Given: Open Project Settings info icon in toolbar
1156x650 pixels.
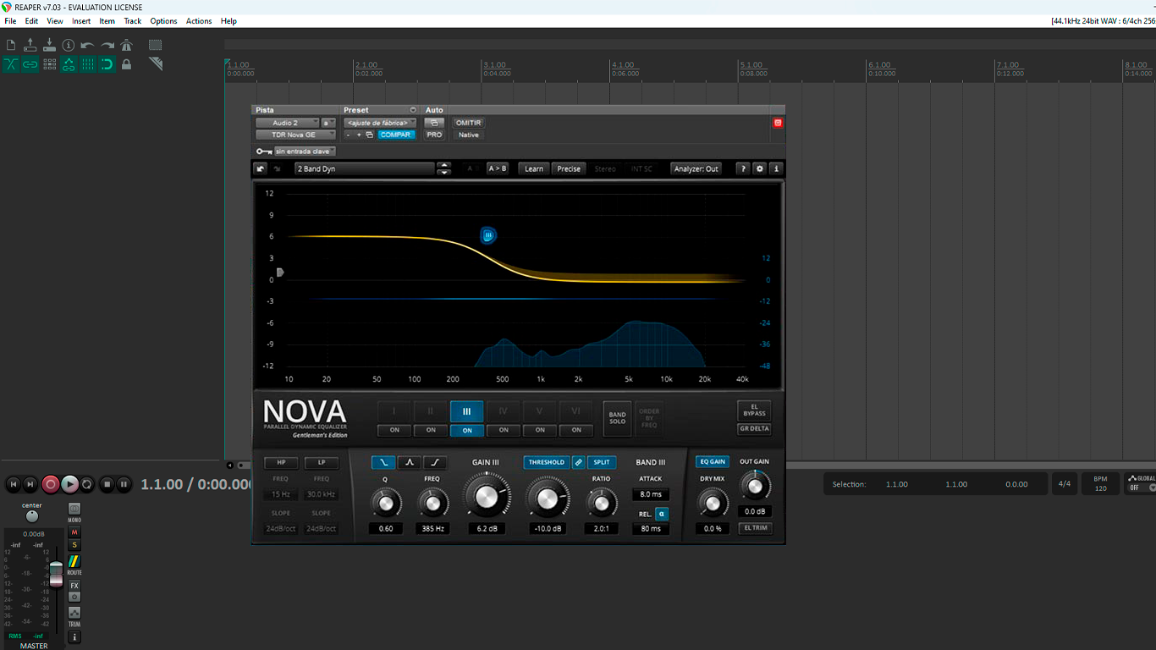Looking at the screenshot, I should click(x=69, y=45).
